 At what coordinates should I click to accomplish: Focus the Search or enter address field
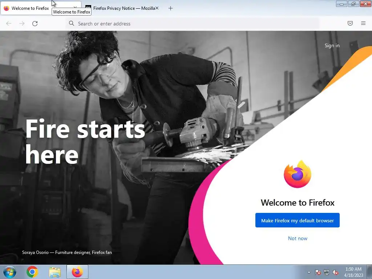click(x=193, y=24)
